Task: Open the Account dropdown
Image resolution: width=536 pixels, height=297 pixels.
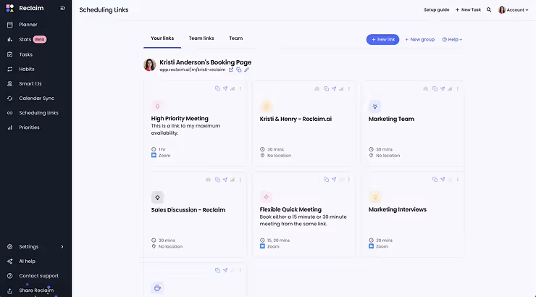Action: point(514,10)
